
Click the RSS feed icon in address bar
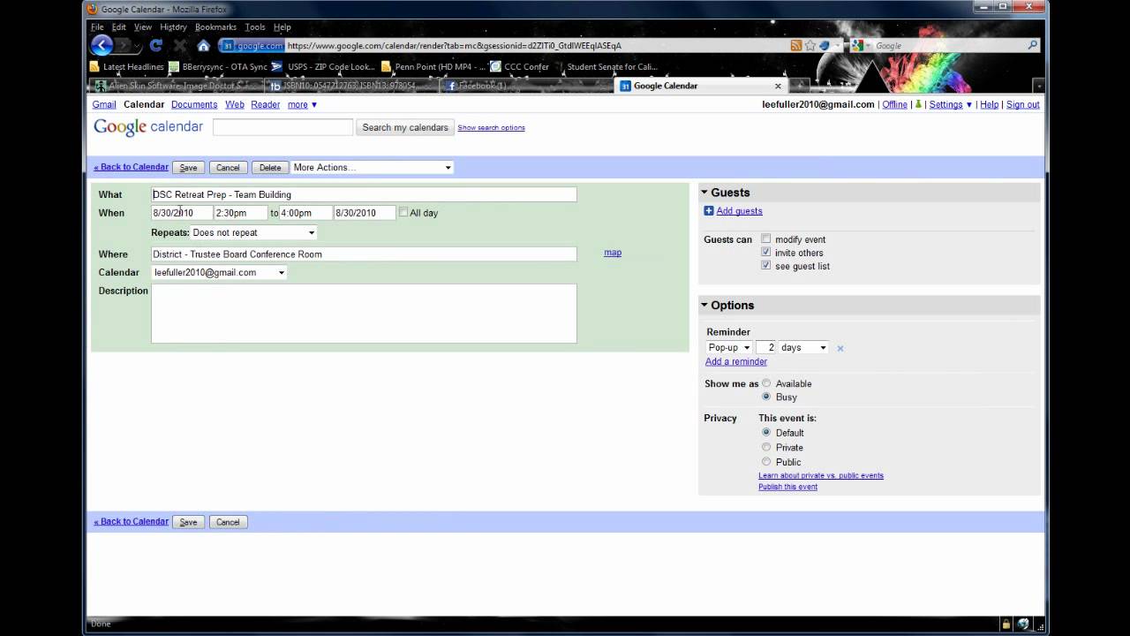click(x=796, y=45)
